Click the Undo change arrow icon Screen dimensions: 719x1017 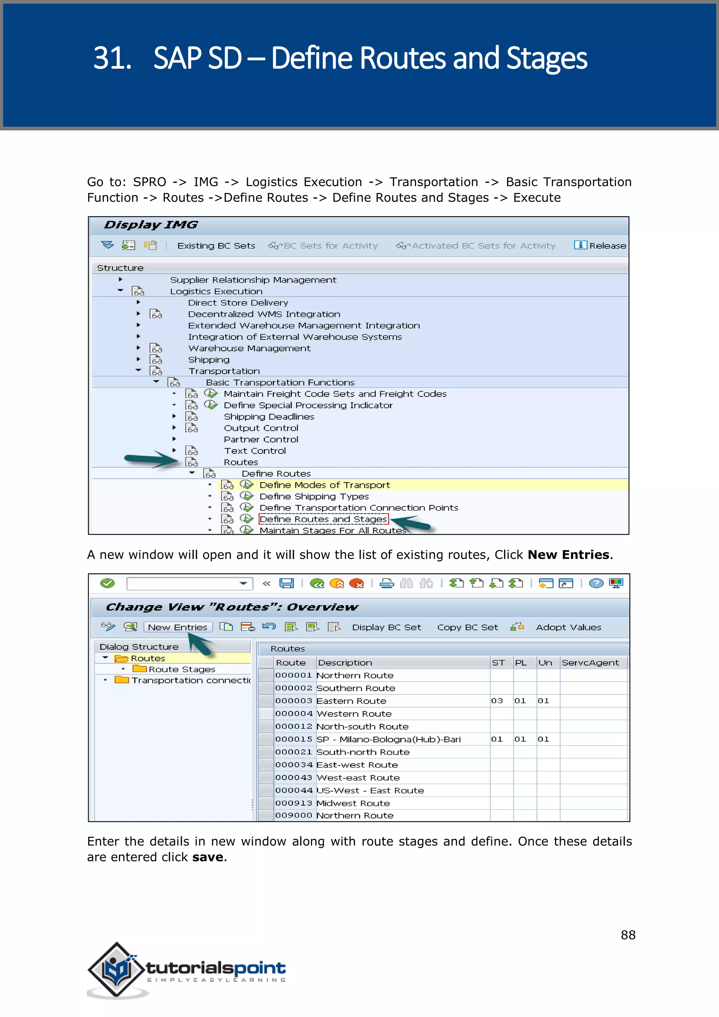pos(269,627)
